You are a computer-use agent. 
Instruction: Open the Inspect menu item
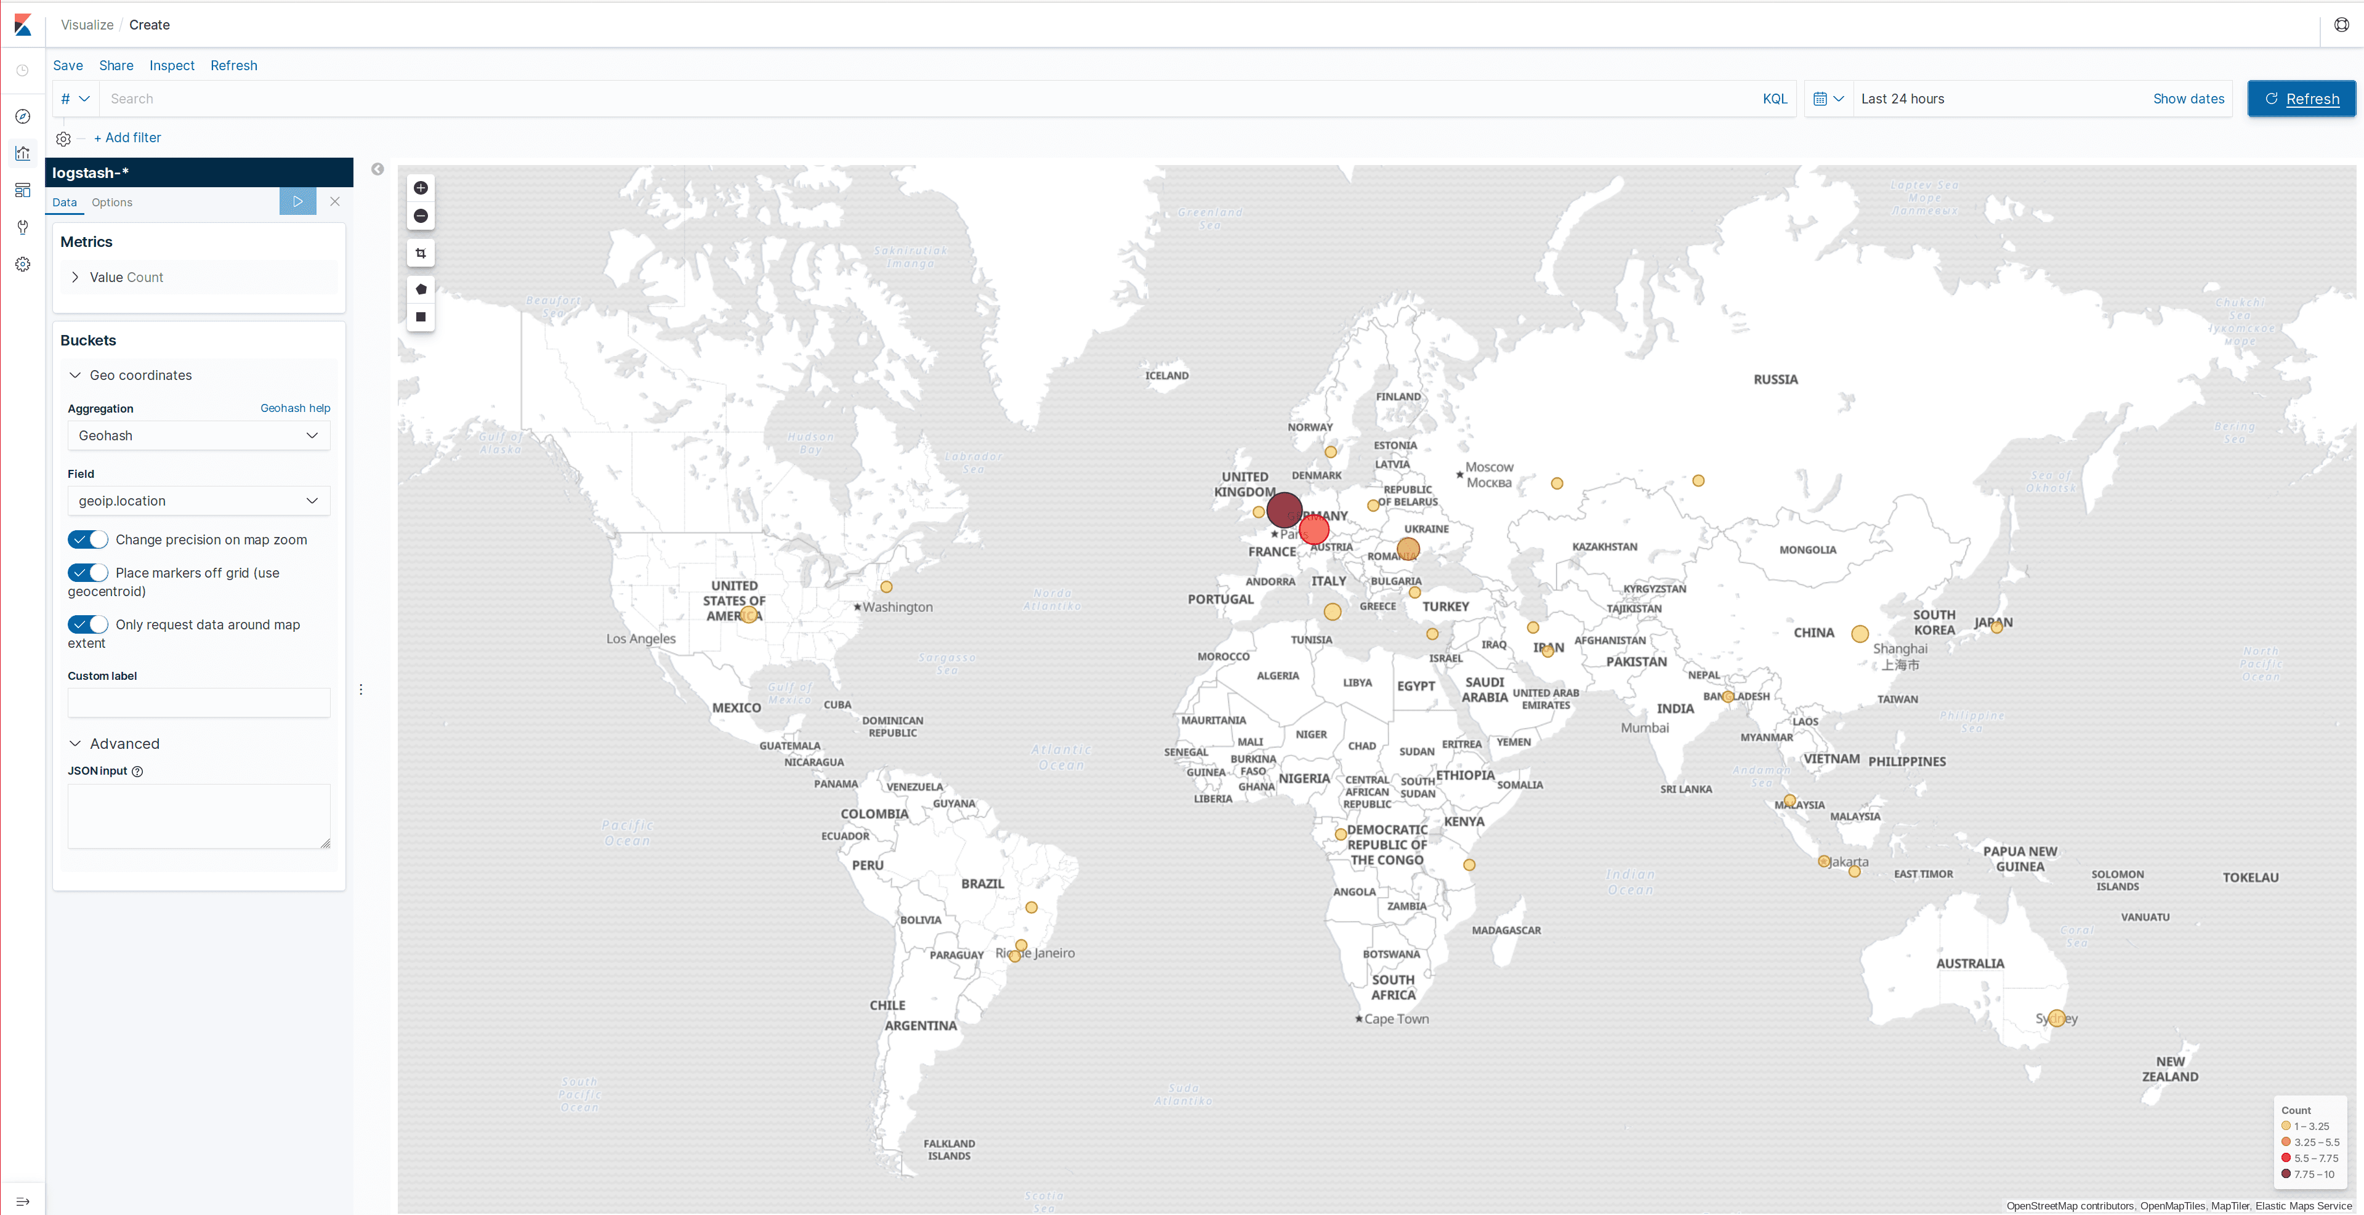click(x=172, y=66)
